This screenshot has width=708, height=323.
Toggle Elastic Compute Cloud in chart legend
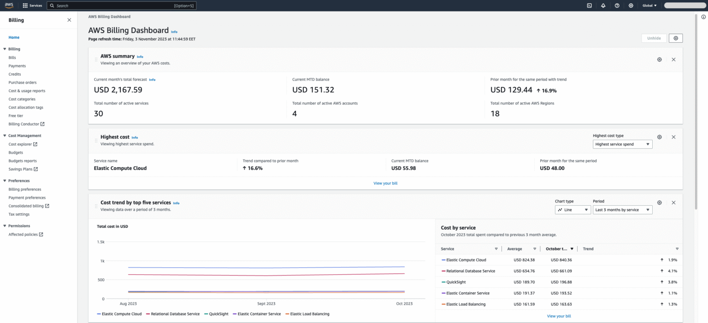[x=119, y=314]
